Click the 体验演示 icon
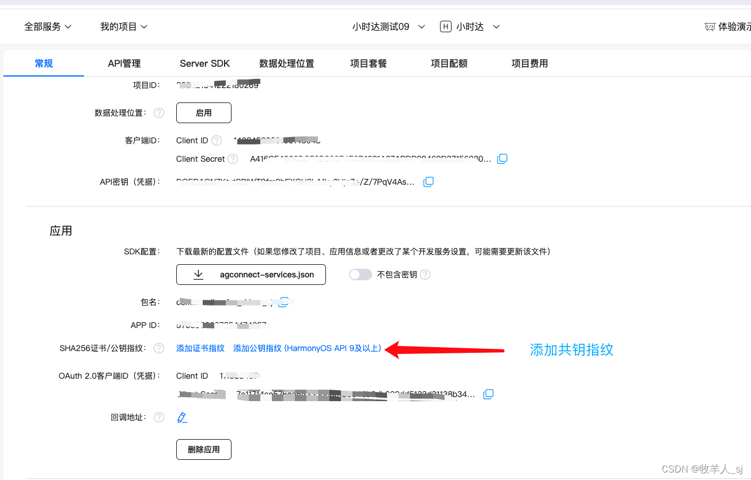This screenshot has width=751, height=480. coord(710,27)
